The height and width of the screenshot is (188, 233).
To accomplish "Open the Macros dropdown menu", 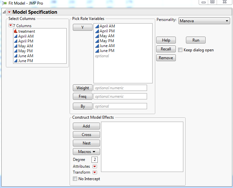I will pyautogui.click(x=86, y=152).
